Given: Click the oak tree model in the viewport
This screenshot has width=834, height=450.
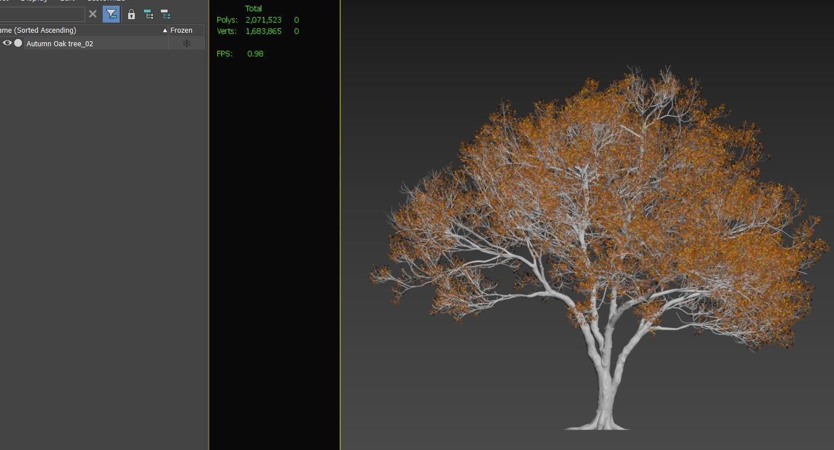Looking at the screenshot, I should point(599,248).
